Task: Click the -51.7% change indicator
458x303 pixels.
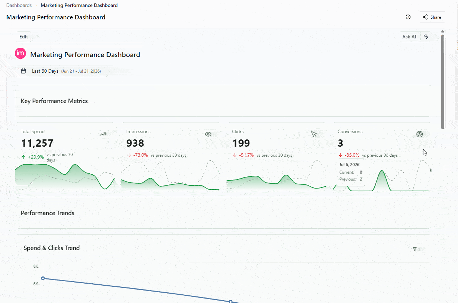Action: click(x=243, y=155)
